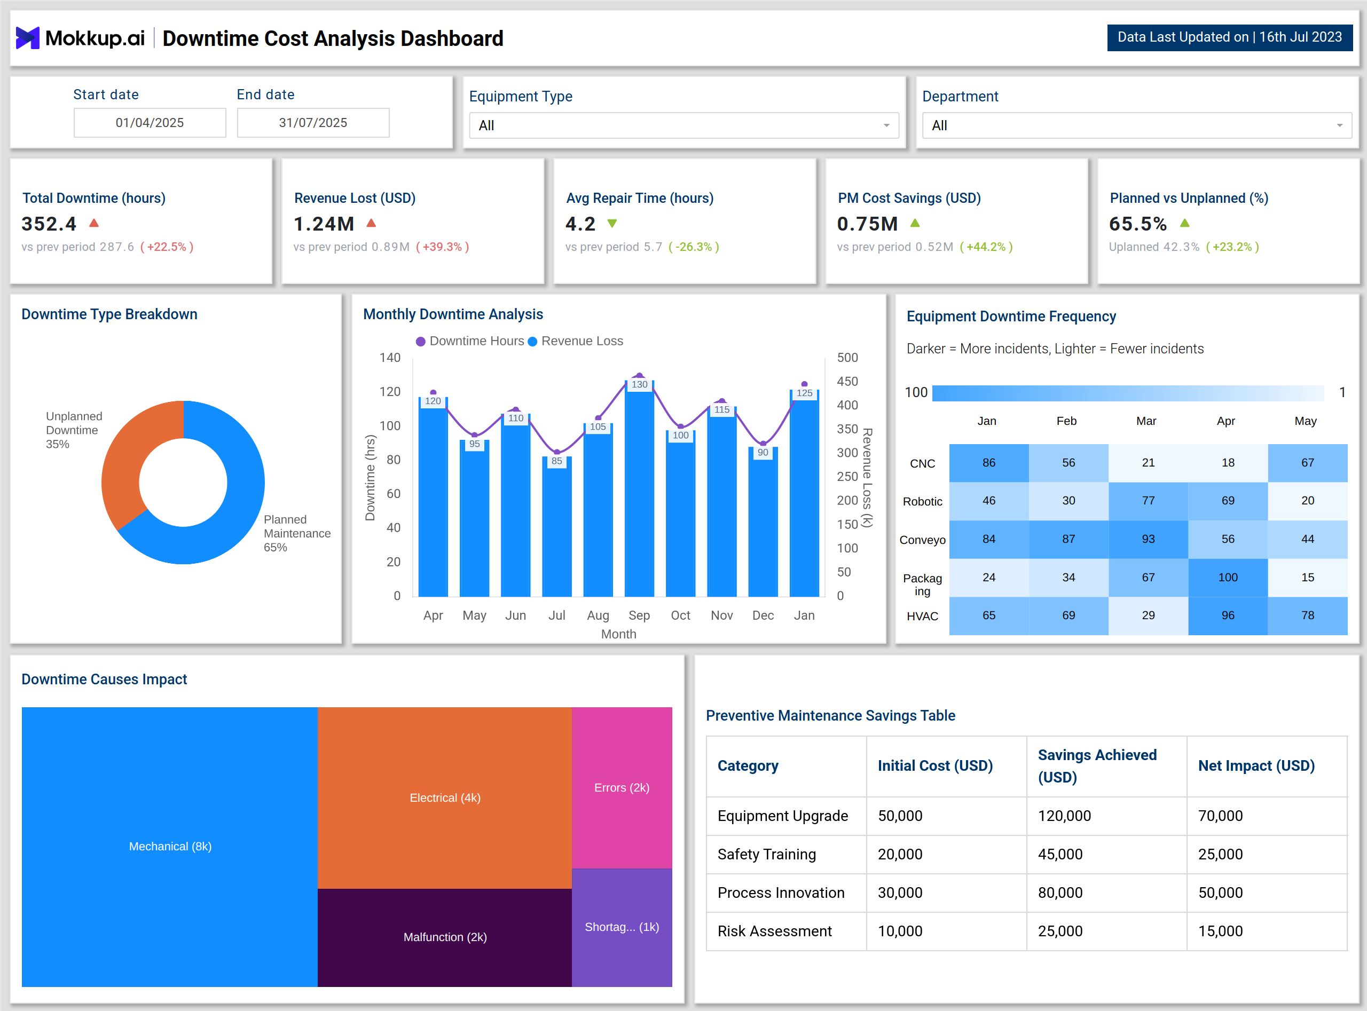The width and height of the screenshot is (1367, 1011).
Task: Click the 15,000 net impact cell
Action: pos(1267,932)
